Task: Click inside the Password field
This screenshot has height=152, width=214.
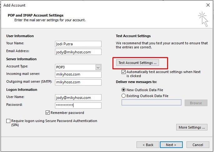Action: pos(78,105)
